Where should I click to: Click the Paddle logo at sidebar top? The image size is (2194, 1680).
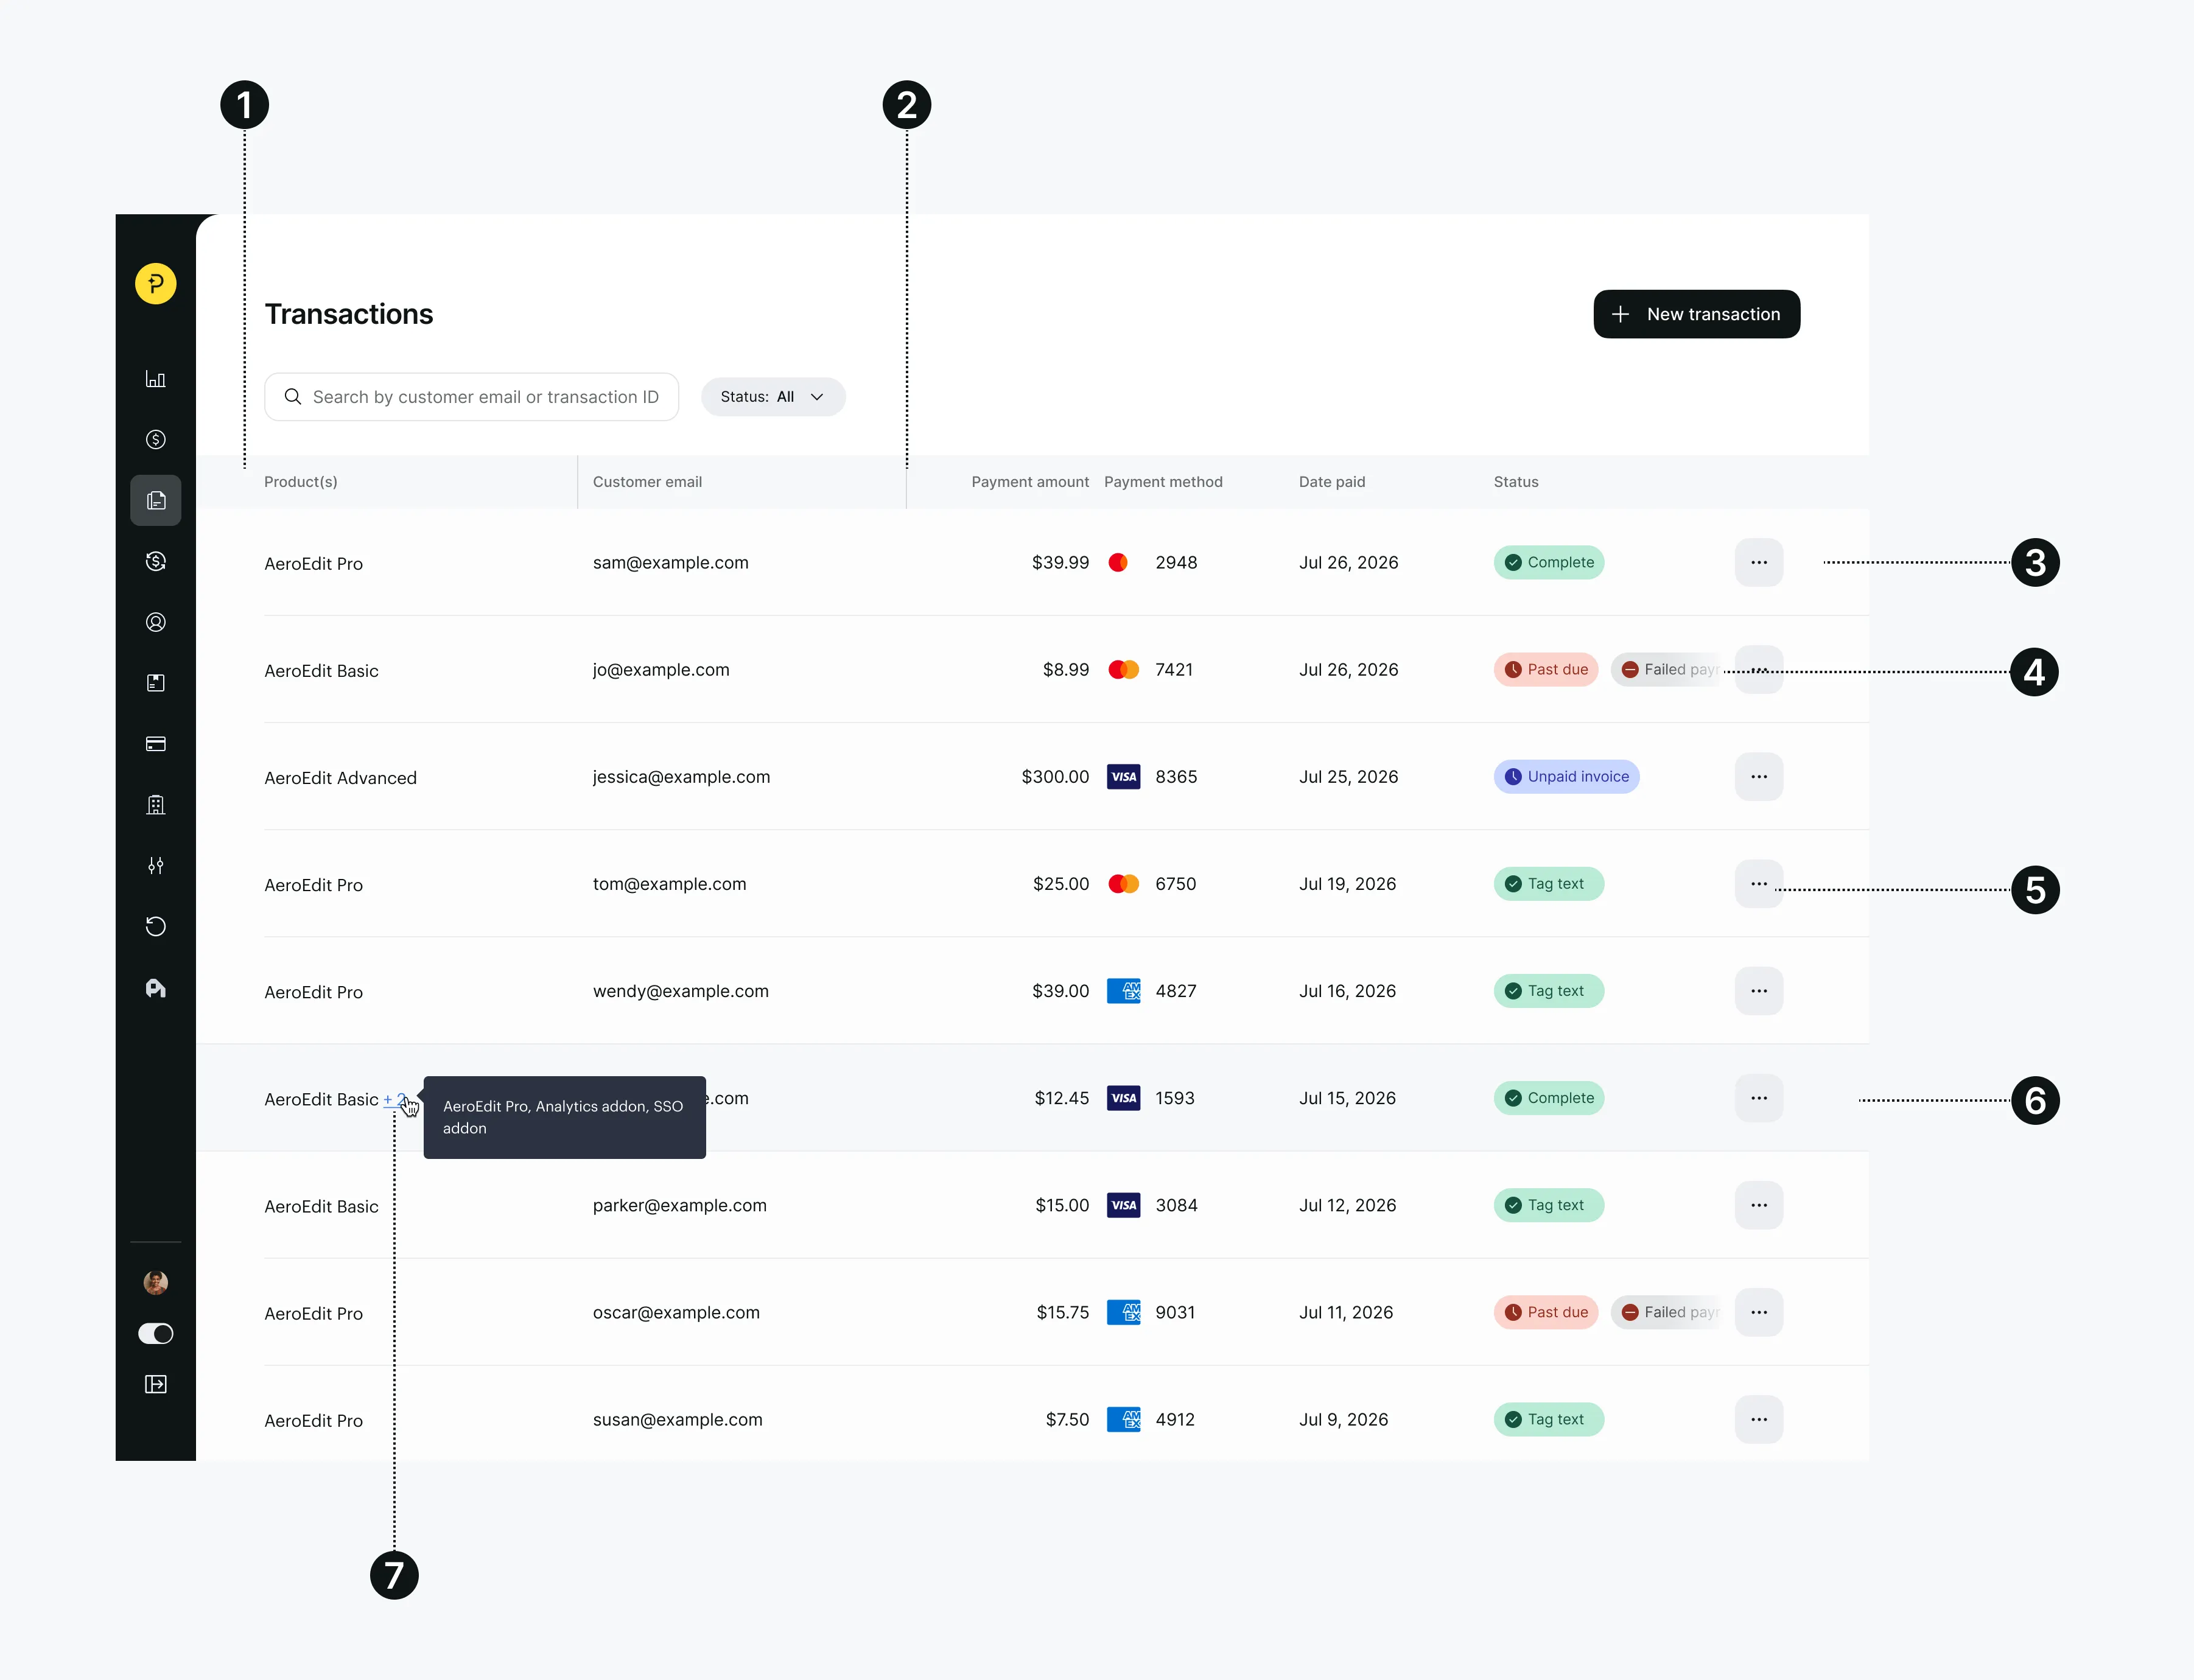coord(155,283)
